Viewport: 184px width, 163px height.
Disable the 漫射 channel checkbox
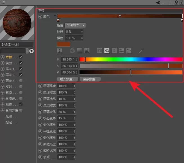pyautogui.click(x=21, y=63)
